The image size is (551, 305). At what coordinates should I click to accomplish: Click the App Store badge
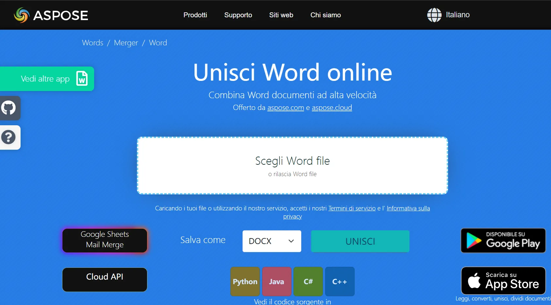click(x=503, y=281)
